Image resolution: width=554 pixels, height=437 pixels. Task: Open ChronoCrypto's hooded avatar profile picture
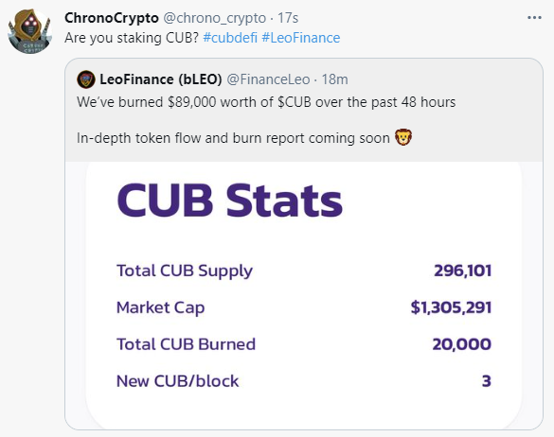click(x=30, y=31)
